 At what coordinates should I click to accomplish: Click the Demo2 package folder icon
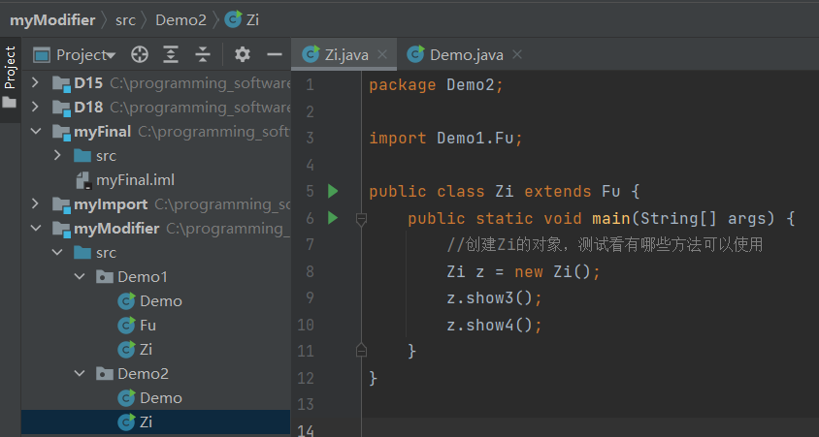tap(105, 373)
